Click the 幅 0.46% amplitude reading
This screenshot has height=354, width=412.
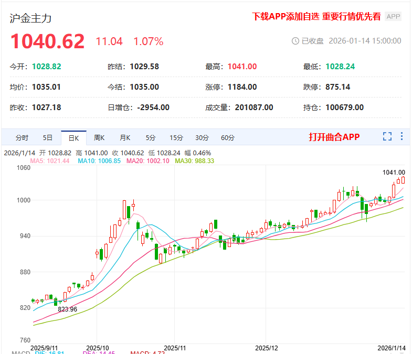pos(198,153)
